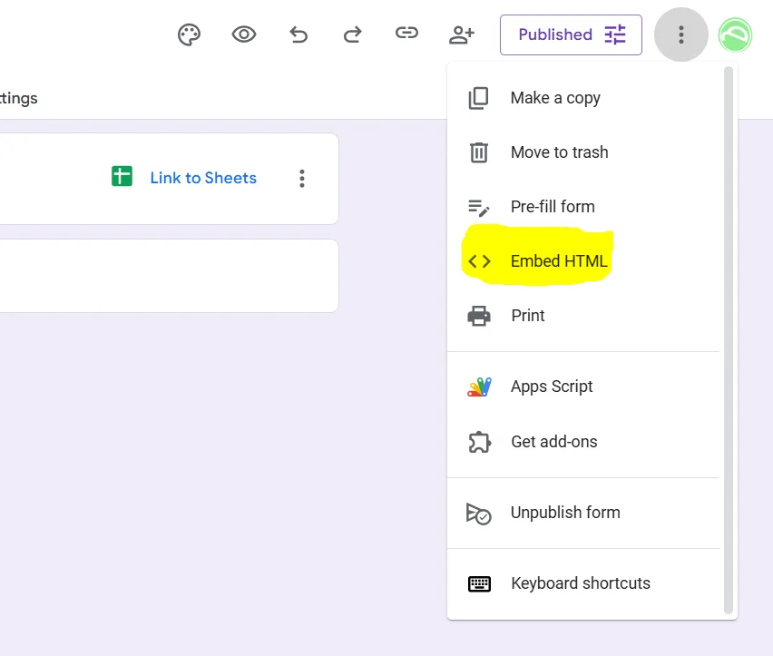Select Print from the menu
The height and width of the screenshot is (656, 773).
(527, 316)
